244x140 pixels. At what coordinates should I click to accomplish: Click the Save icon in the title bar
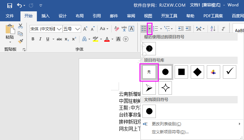coord(10,6)
